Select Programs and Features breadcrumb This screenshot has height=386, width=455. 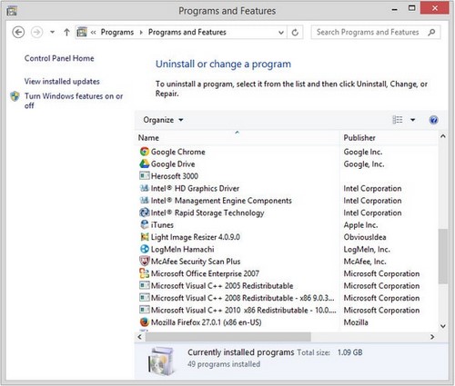click(x=187, y=32)
